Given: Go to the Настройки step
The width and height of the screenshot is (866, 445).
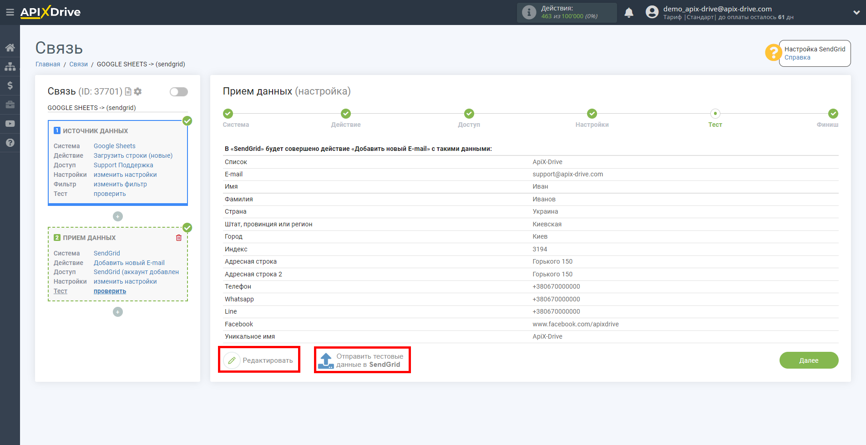Looking at the screenshot, I should point(592,114).
